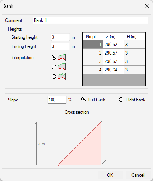
Task: Click the linear interpolation icon
Action: point(62,57)
